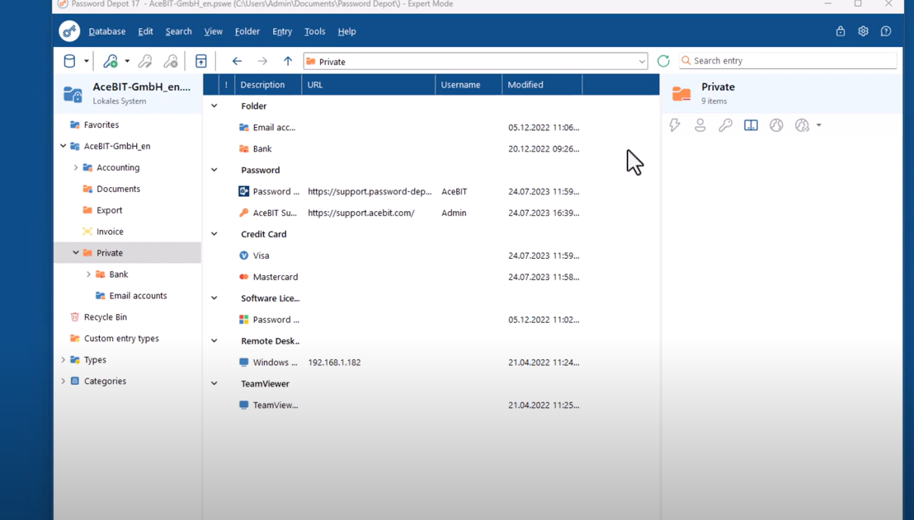Click inside the Search entry field
914x520 pixels.
[775, 59]
